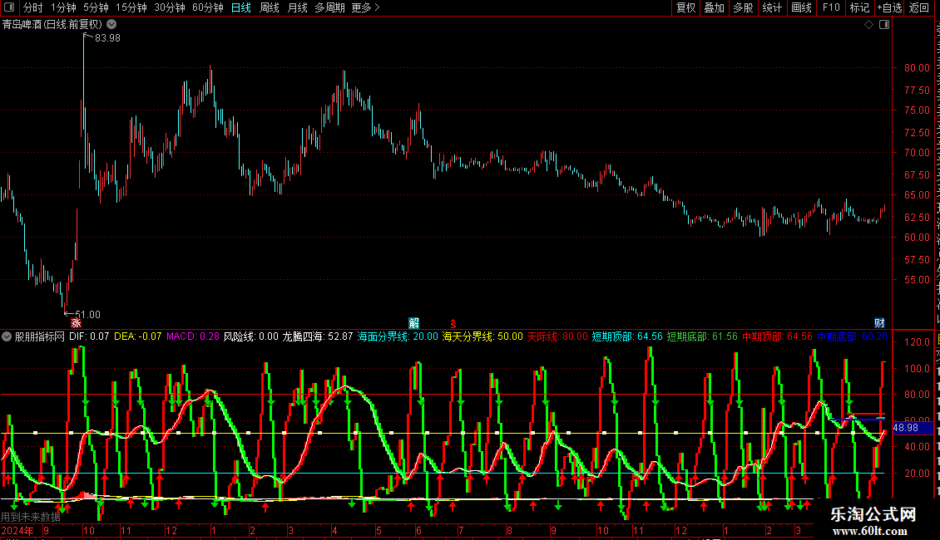The width and height of the screenshot is (940, 540).
Task: Switch to the 15分钟 timeframe
Action: pyautogui.click(x=131, y=7)
